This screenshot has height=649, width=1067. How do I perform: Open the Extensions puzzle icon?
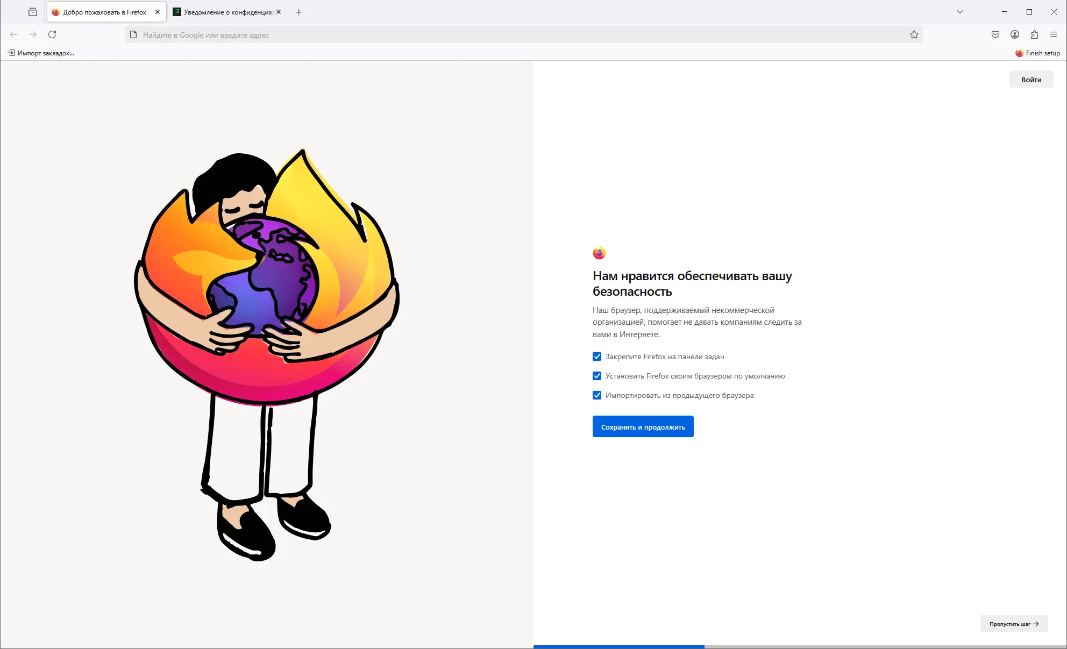click(1034, 34)
